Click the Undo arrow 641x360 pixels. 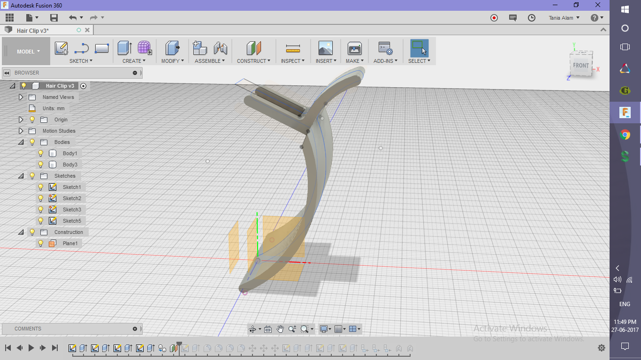pyautogui.click(x=73, y=18)
